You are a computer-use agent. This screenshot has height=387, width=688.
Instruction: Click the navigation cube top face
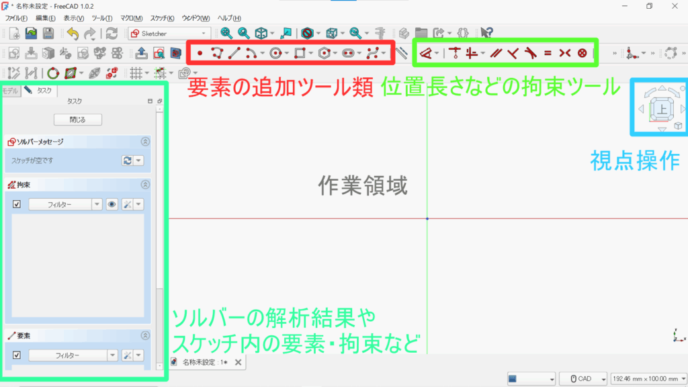pos(662,109)
